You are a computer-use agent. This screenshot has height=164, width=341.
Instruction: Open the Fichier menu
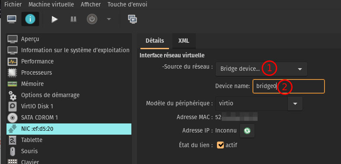click(x=13, y=4)
